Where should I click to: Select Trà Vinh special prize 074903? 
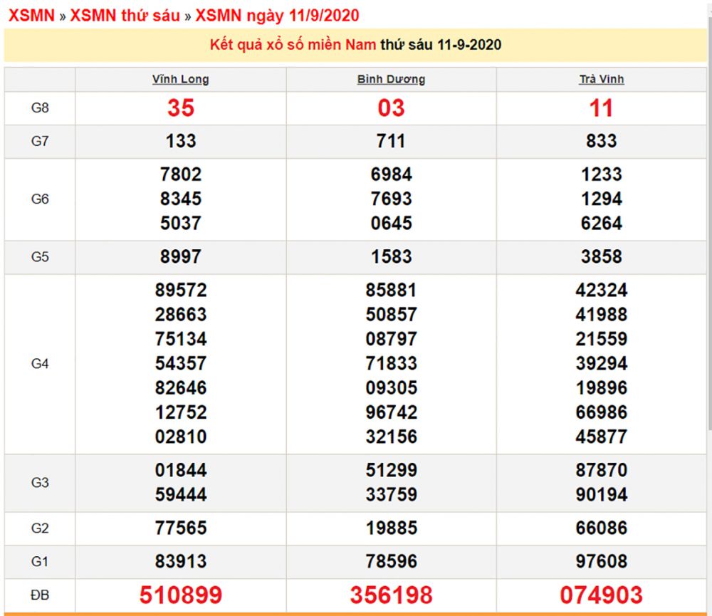[x=601, y=594]
